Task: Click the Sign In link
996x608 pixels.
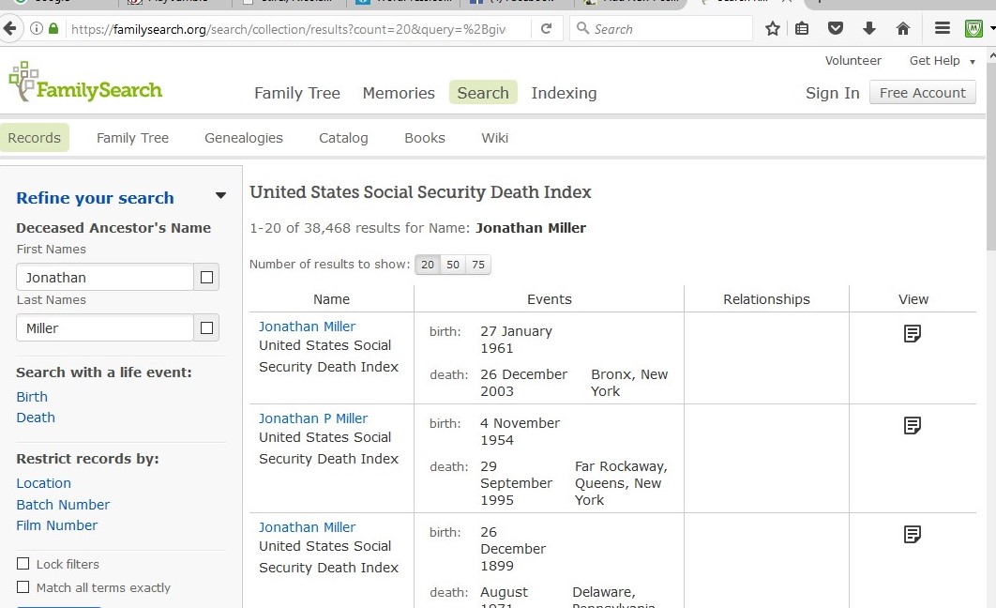Action: click(x=832, y=93)
